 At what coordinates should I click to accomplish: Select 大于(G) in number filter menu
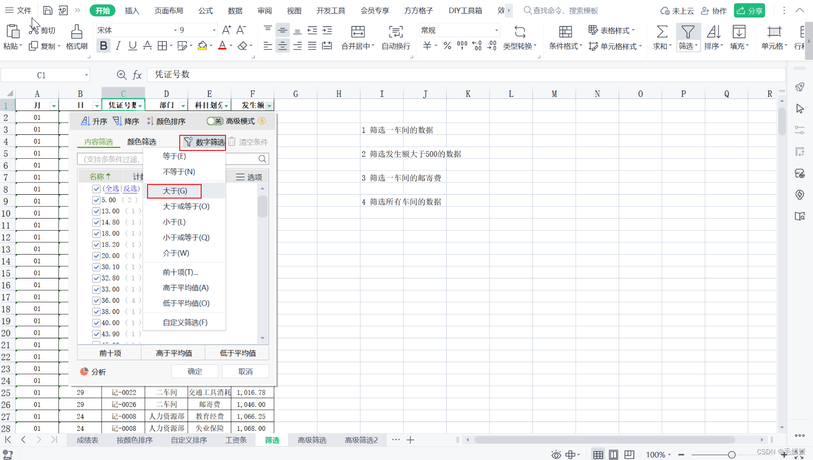pyautogui.click(x=175, y=191)
